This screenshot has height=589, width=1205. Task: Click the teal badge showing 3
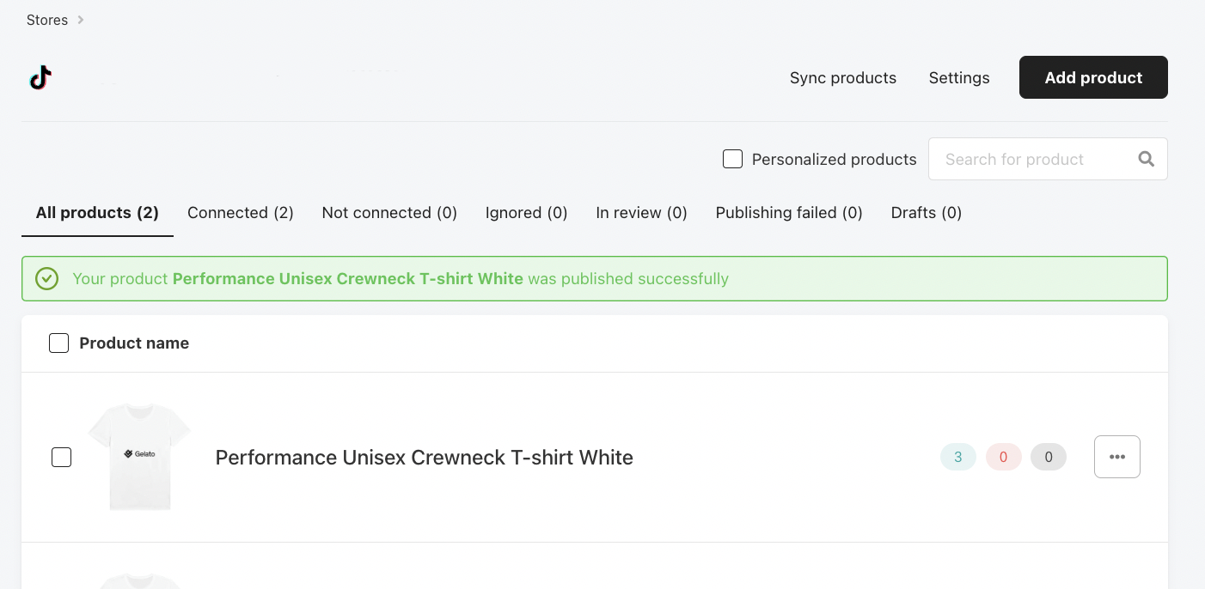pyautogui.click(x=958, y=457)
